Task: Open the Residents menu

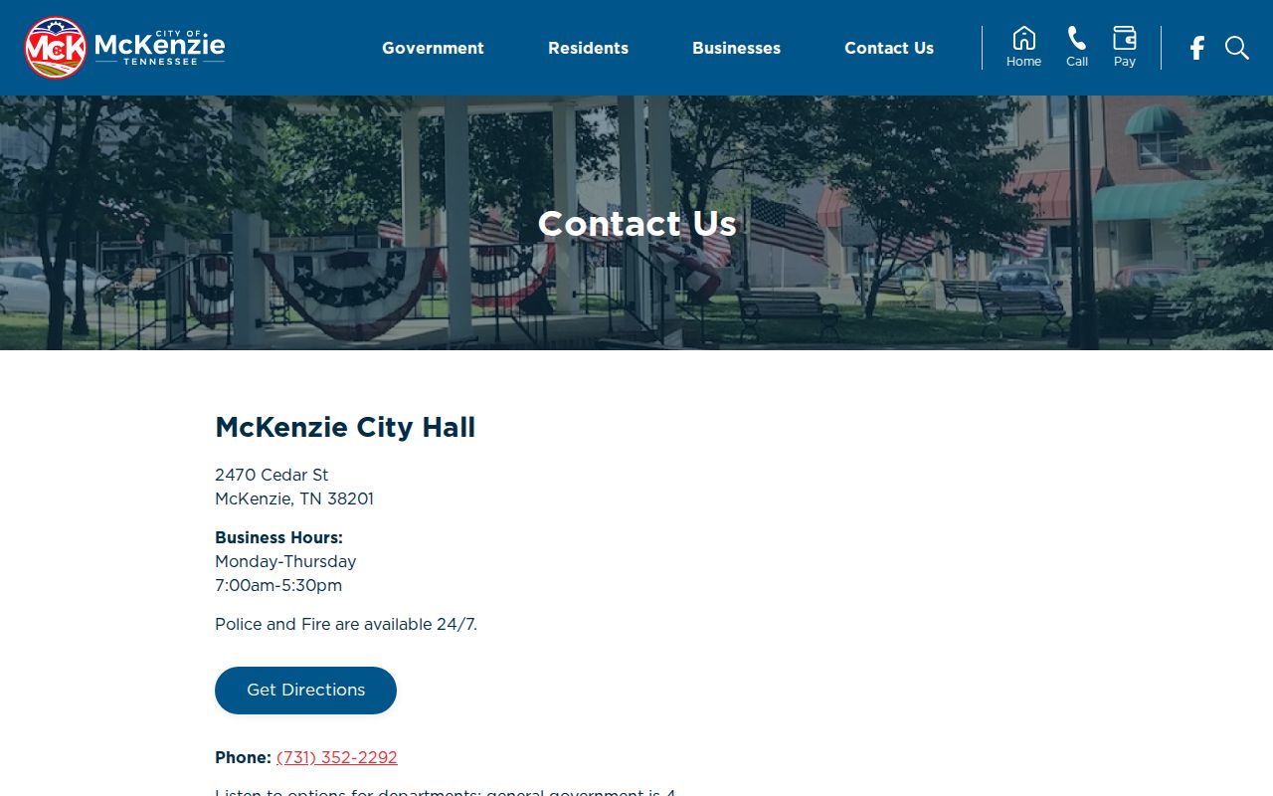Action: pos(588,48)
